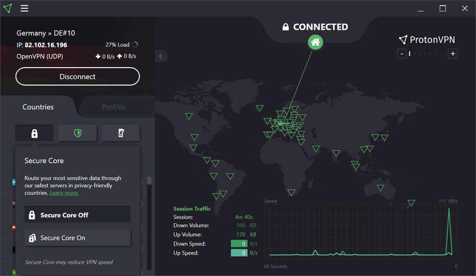Click the session time 4m 40s
This screenshot has width=476, height=276.
tap(244, 217)
